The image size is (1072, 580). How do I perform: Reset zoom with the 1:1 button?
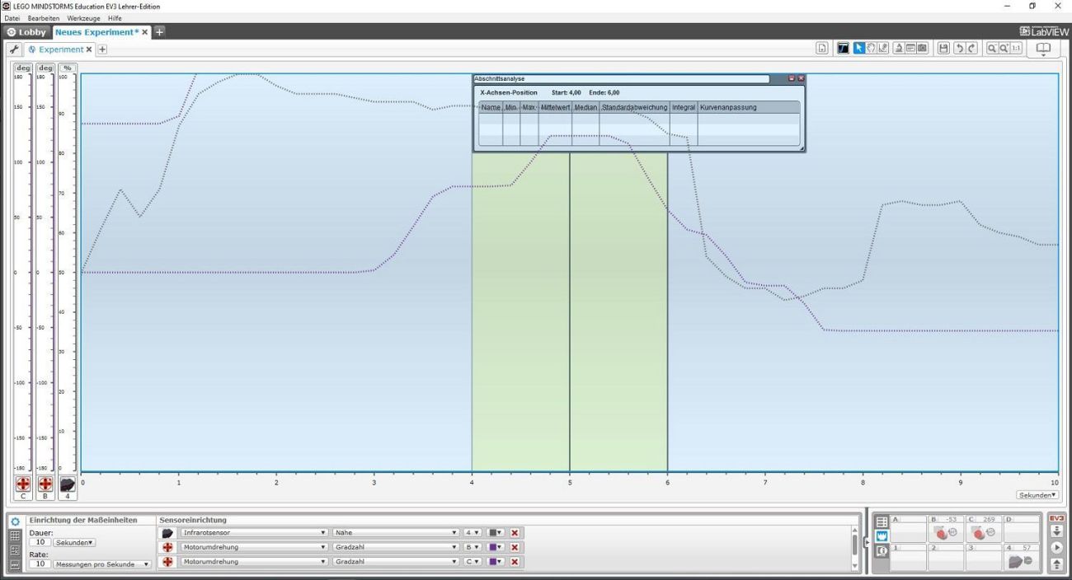click(x=1015, y=49)
